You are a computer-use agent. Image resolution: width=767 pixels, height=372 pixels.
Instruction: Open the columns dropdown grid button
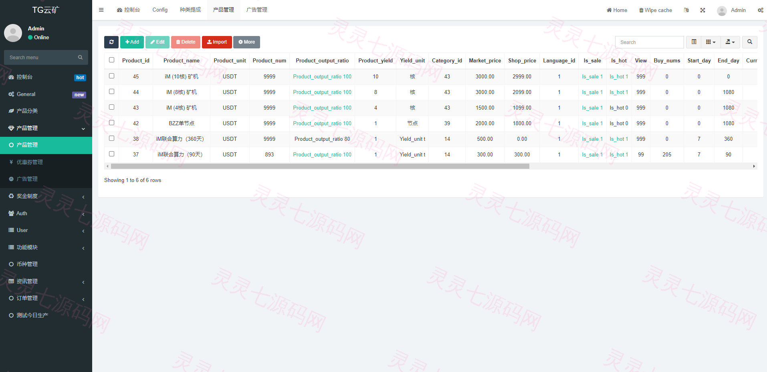pos(711,42)
